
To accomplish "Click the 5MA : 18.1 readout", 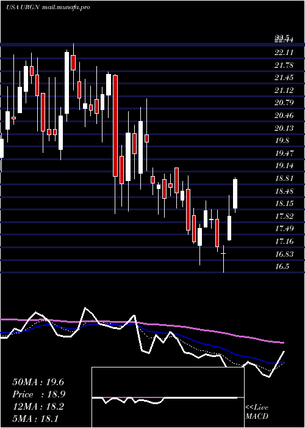I will [x=35, y=418].
